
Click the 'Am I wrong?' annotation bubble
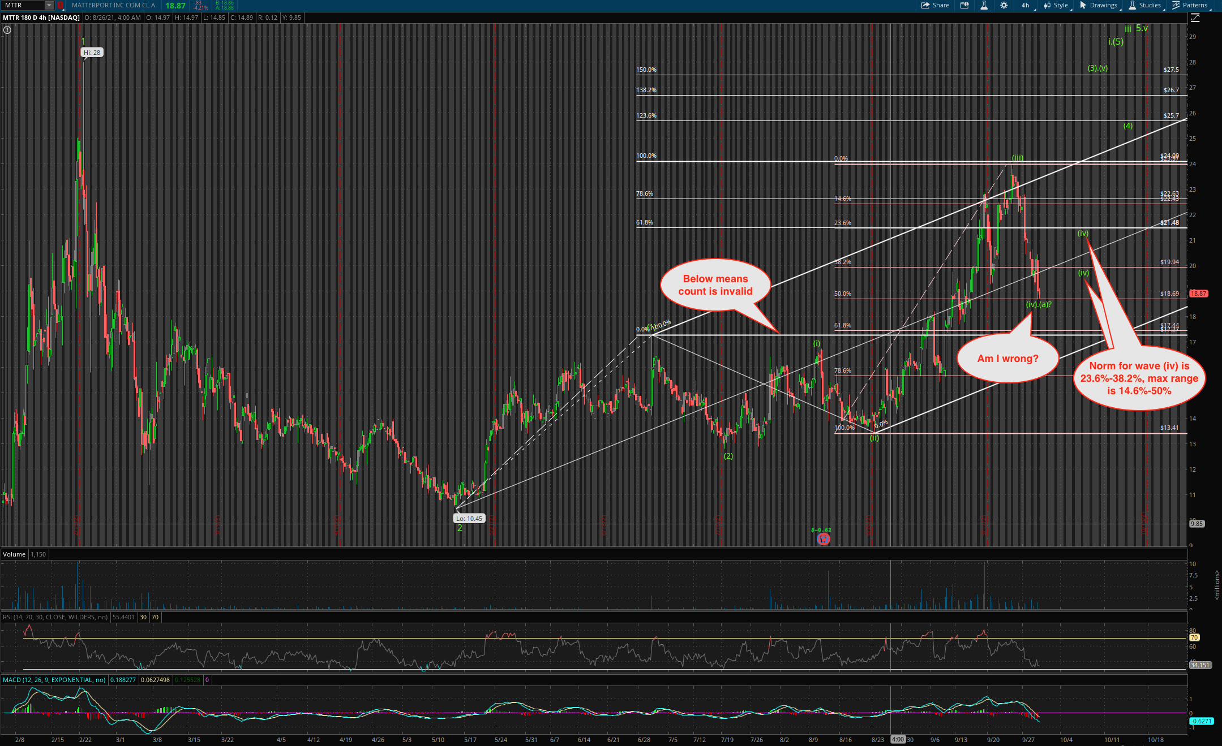1007,359
